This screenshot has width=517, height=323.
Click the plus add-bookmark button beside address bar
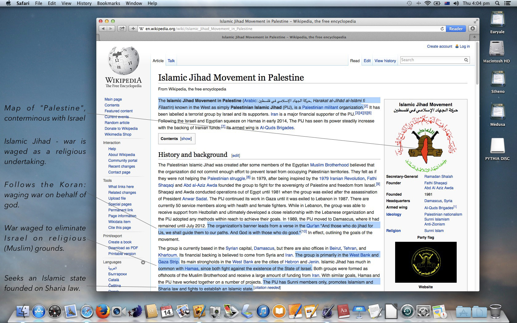pos(133,29)
